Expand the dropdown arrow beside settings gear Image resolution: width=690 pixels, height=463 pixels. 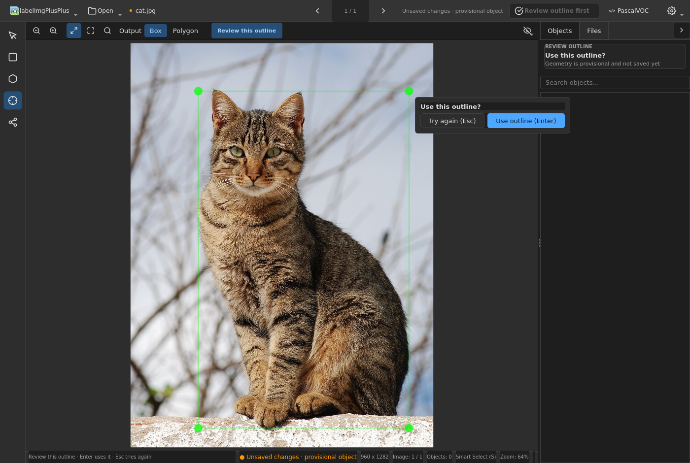tap(682, 14)
